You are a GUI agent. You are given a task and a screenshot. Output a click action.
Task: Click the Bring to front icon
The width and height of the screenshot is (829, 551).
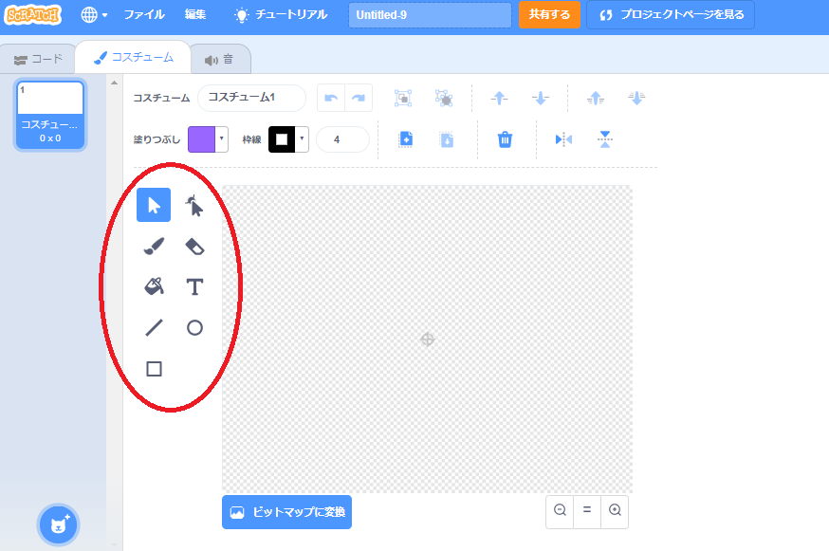point(596,98)
